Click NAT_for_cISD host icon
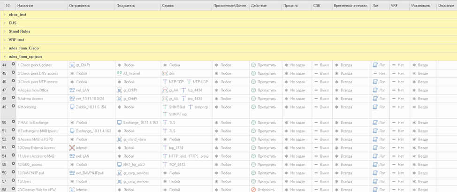The image size is (457, 192). click(x=119, y=165)
